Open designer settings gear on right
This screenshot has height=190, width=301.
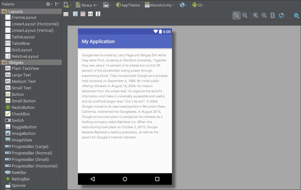pos(296,16)
